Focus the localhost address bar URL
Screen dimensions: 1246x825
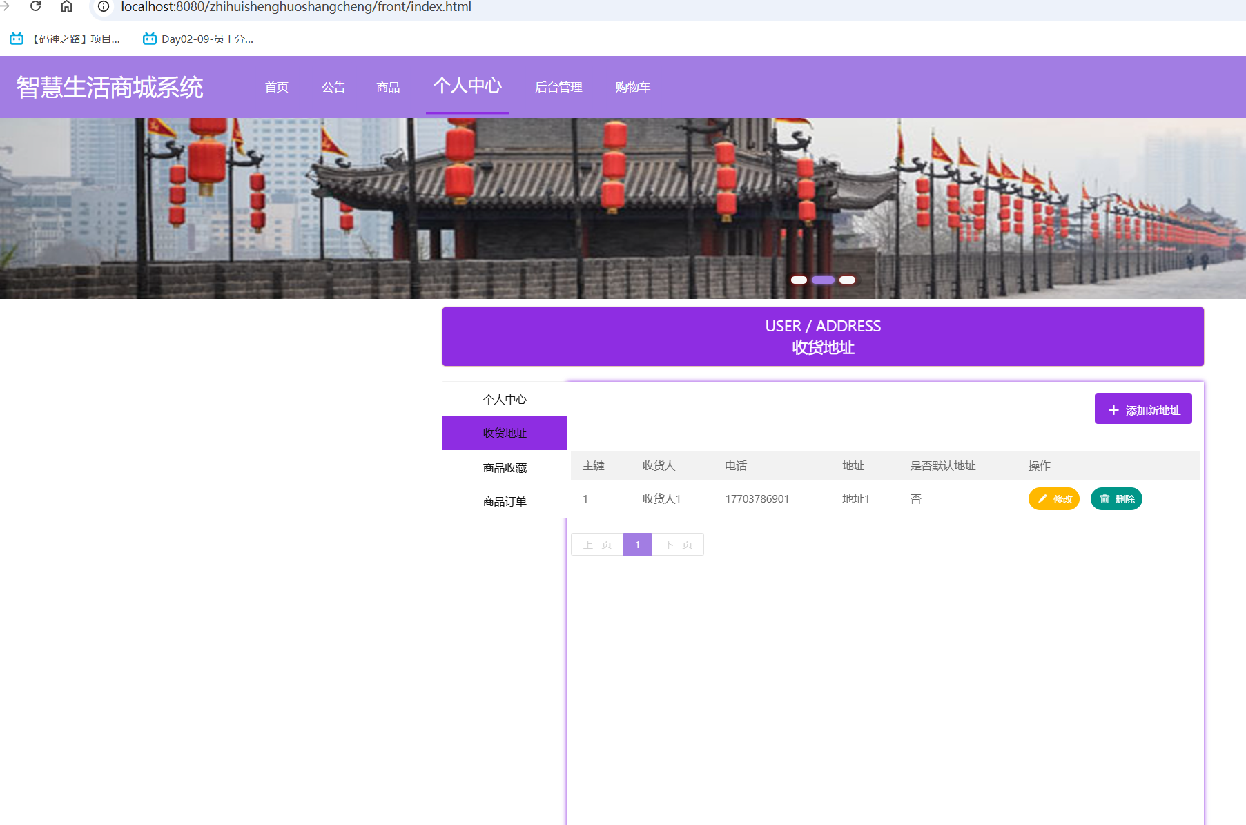pos(296,7)
